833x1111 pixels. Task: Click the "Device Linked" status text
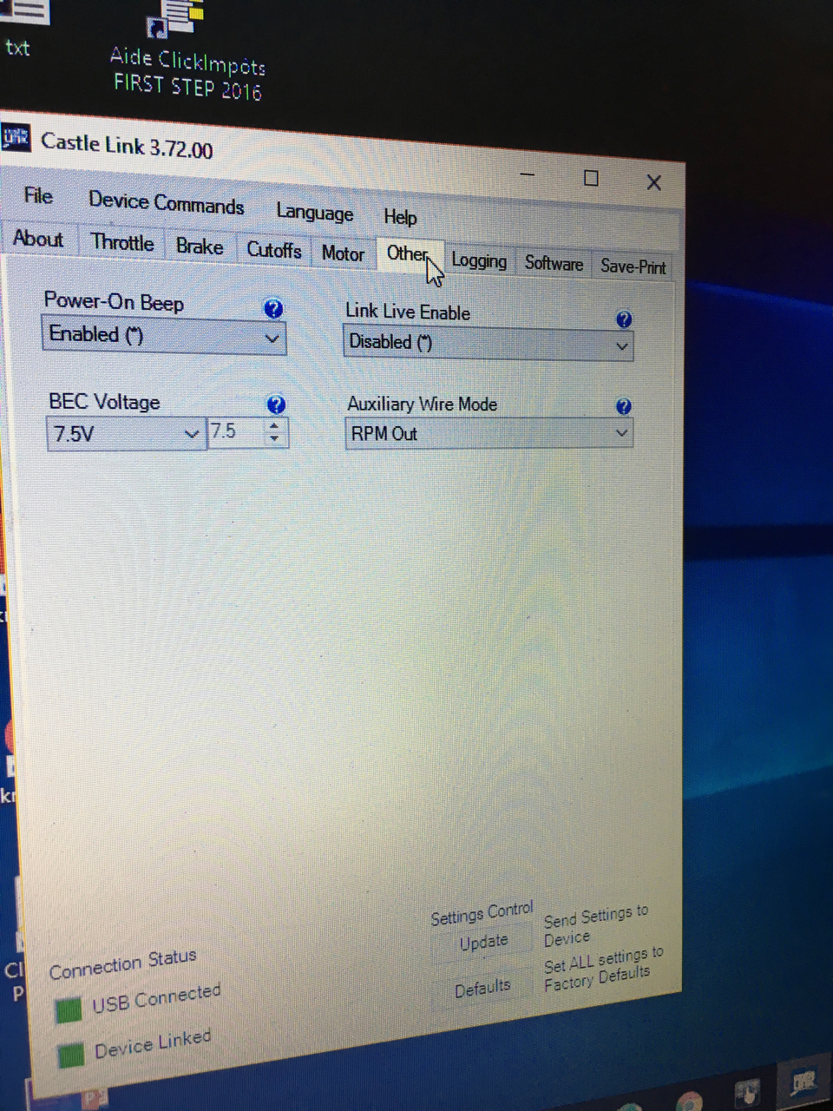[x=153, y=1044]
